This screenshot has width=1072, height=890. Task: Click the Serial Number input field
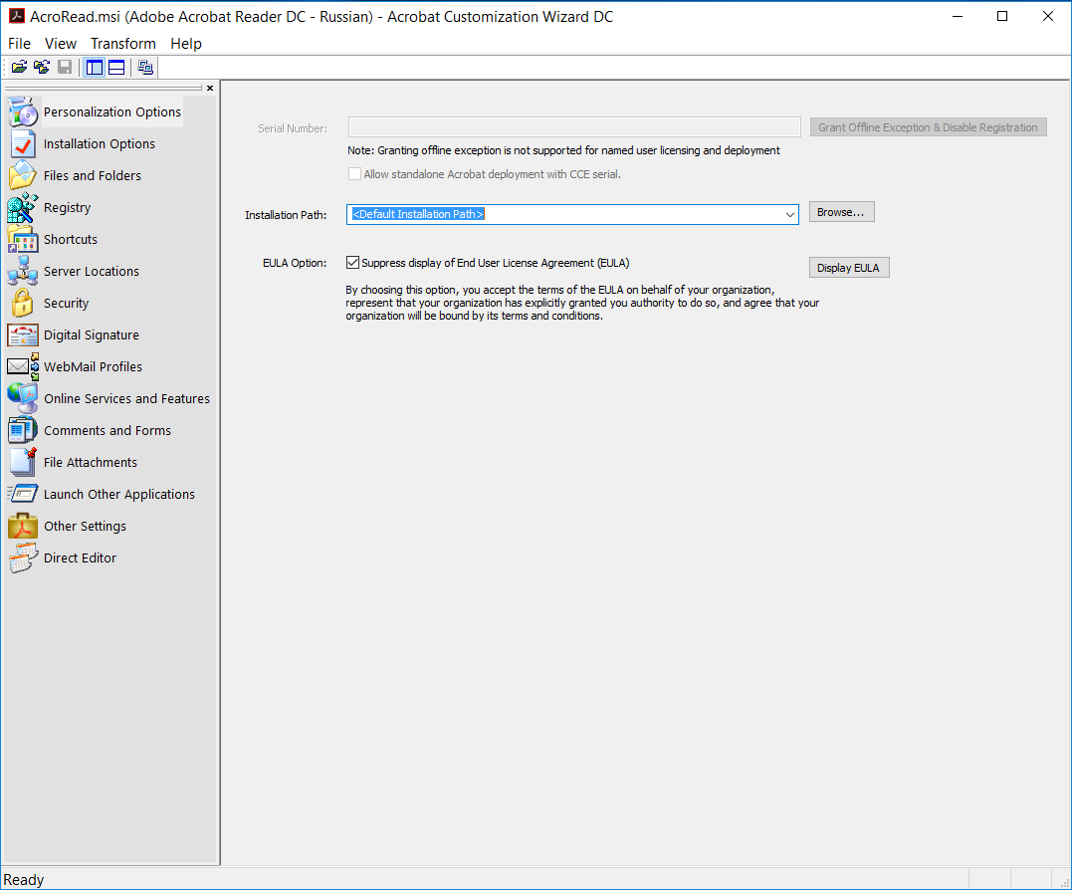tap(574, 127)
